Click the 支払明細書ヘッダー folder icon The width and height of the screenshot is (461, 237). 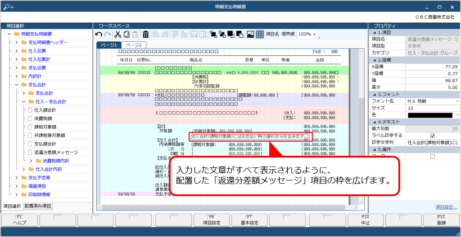tap(24, 43)
